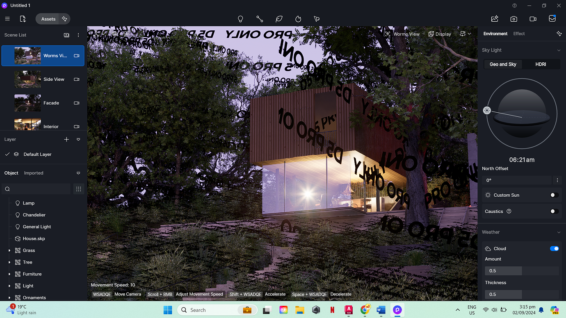Image resolution: width=566 pixels, height=318 pixels.
Task: Disable the Cloud weather toggle
Action: [x=555, y=248]
